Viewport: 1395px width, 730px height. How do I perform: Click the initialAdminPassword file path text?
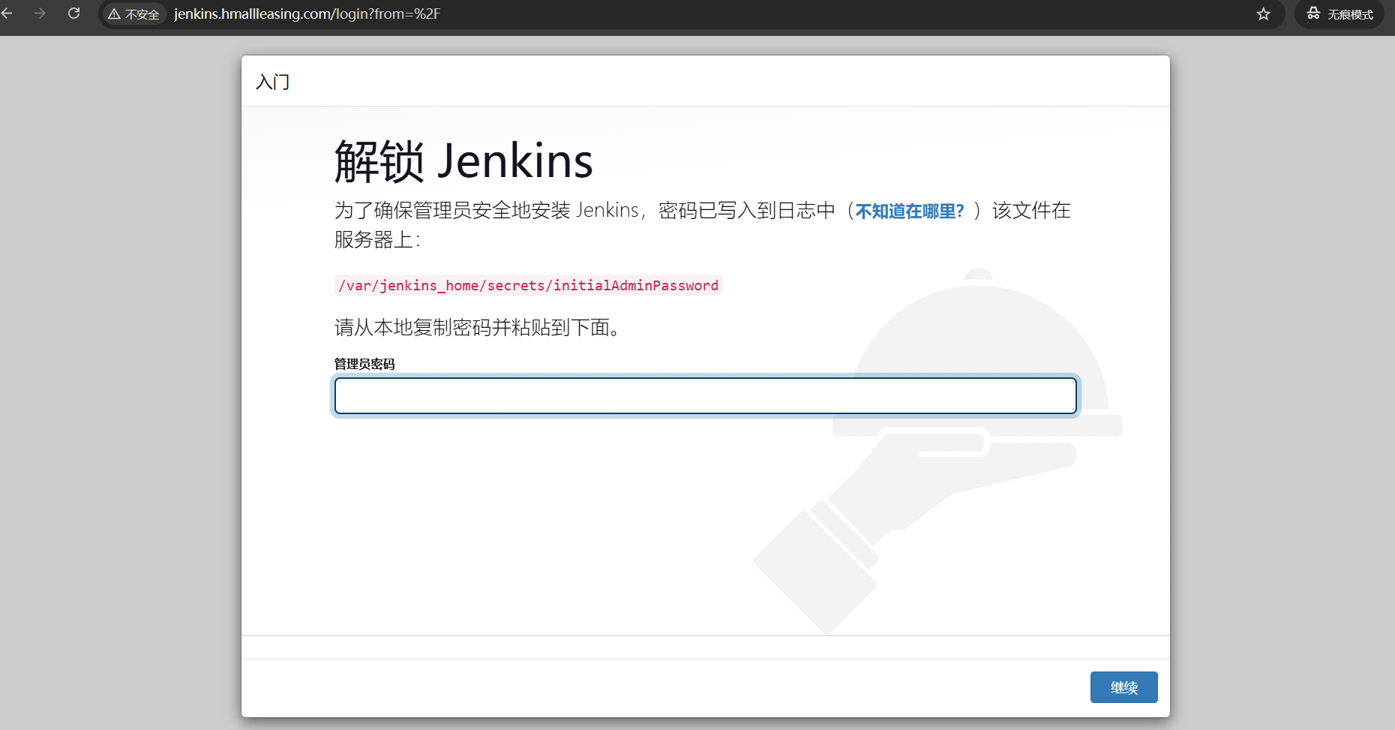point(528,286)
